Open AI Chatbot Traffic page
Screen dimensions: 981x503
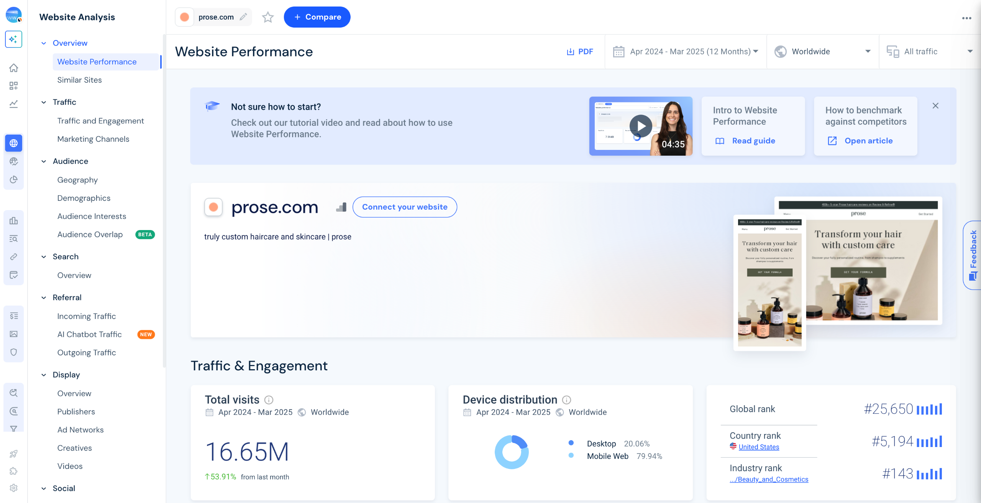point(89,334)
